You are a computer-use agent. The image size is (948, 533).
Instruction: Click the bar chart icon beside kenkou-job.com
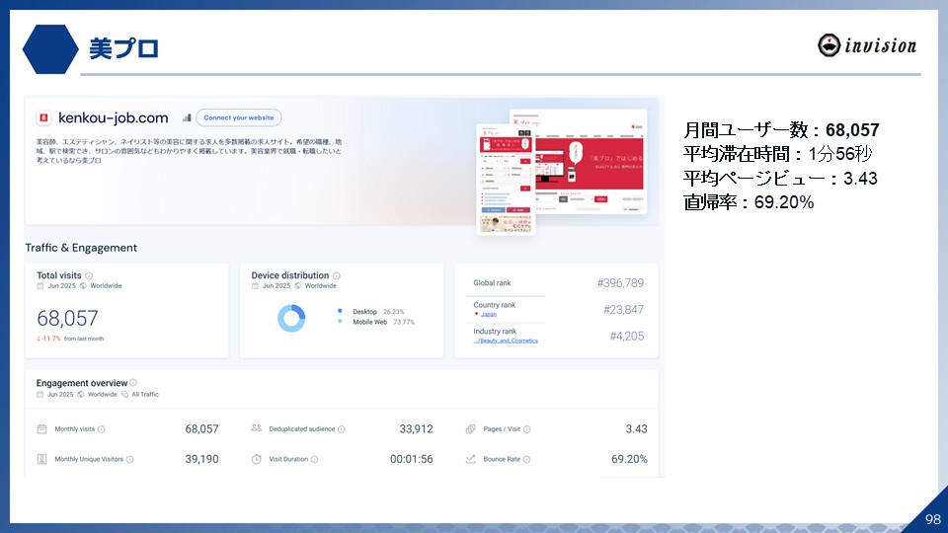[x=187, y=117]
